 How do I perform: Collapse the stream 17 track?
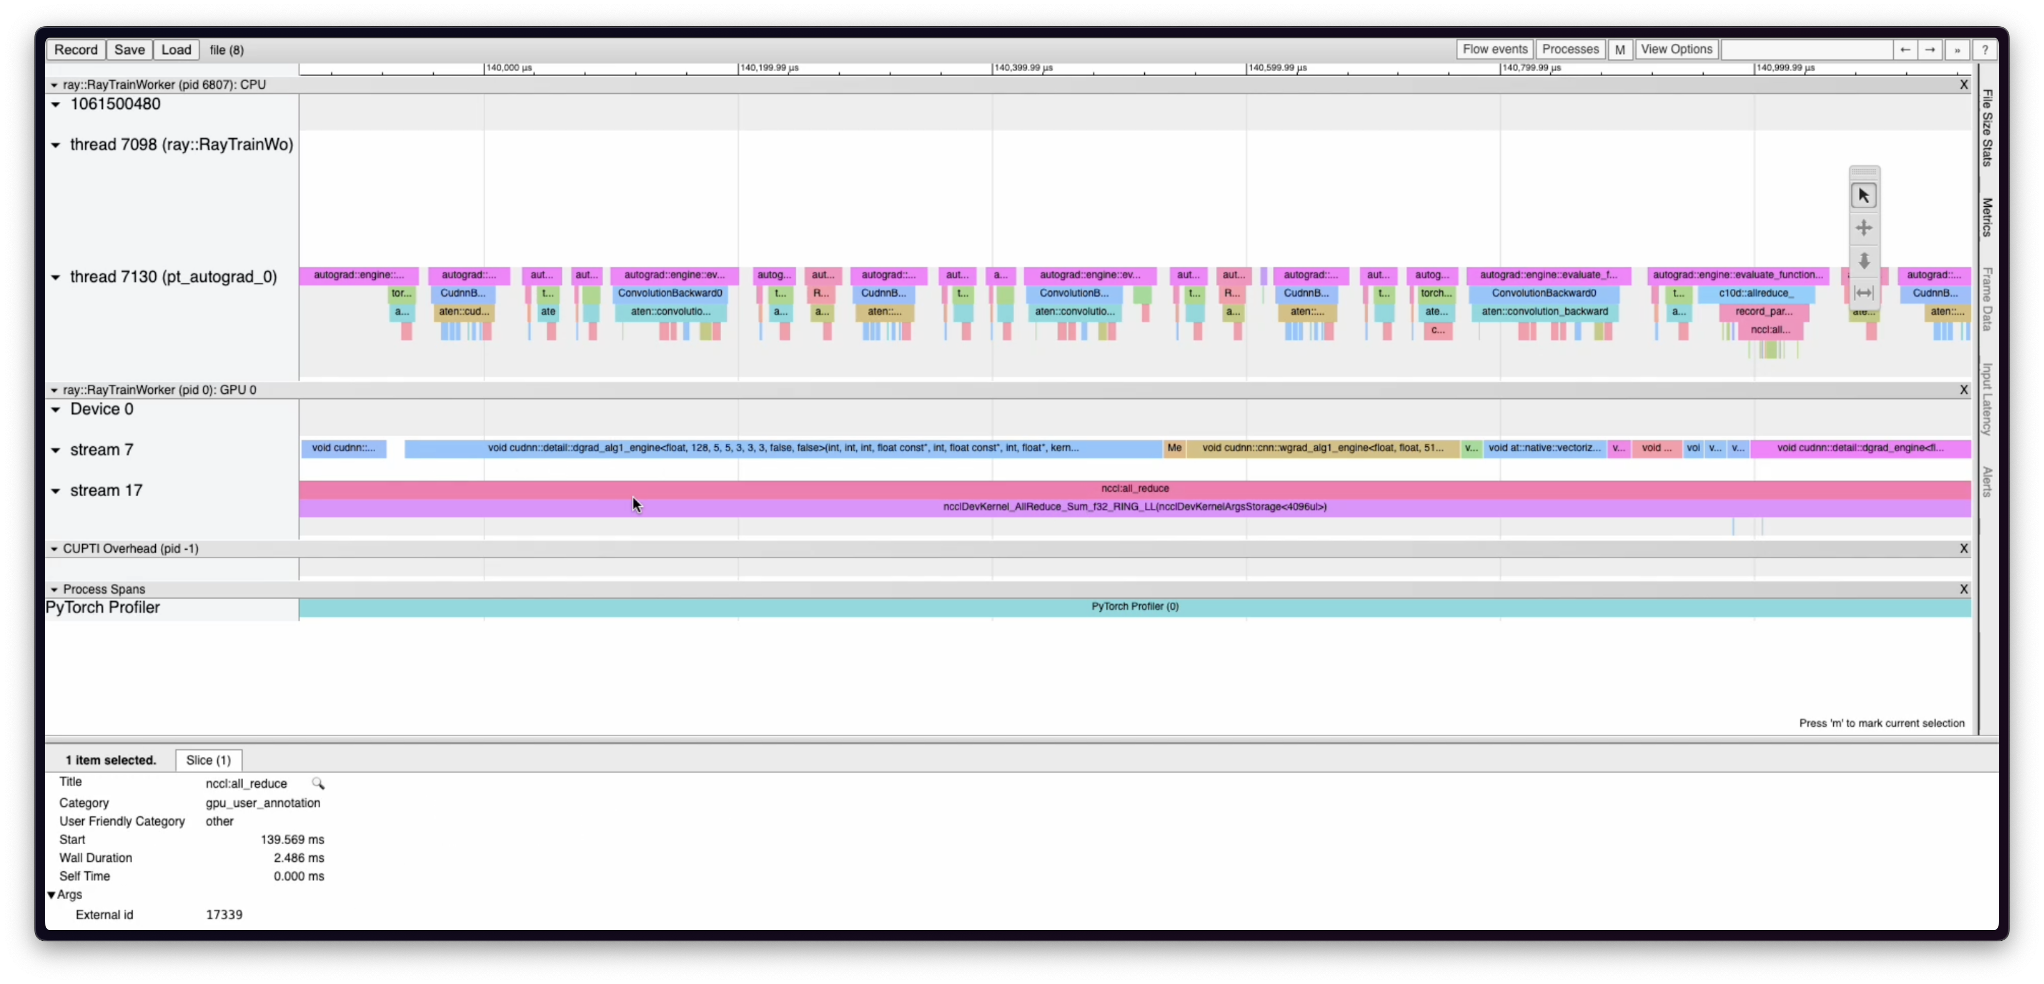point(56,491)
